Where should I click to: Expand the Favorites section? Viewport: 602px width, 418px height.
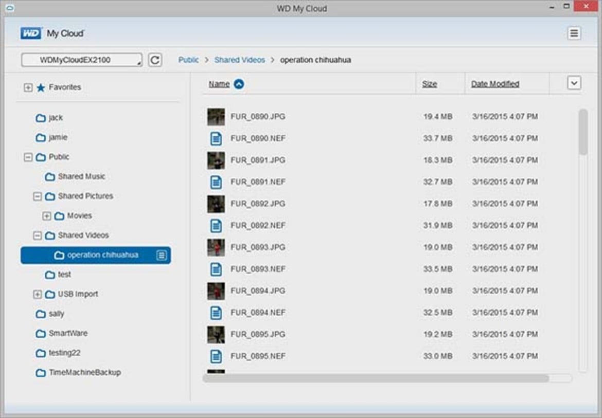(x=28, y=87)
